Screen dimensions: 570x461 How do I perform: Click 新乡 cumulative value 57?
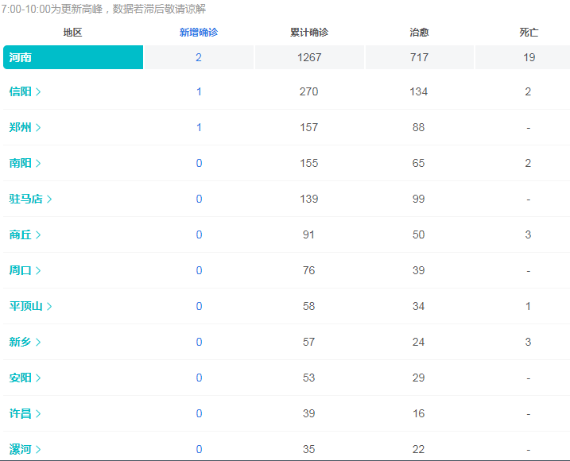click(308, 342)
